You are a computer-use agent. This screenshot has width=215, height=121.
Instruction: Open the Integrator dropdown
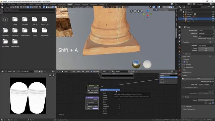pyautogui.click(x=206, y=45)
